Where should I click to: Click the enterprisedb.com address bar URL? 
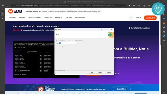tap(66, 5)
